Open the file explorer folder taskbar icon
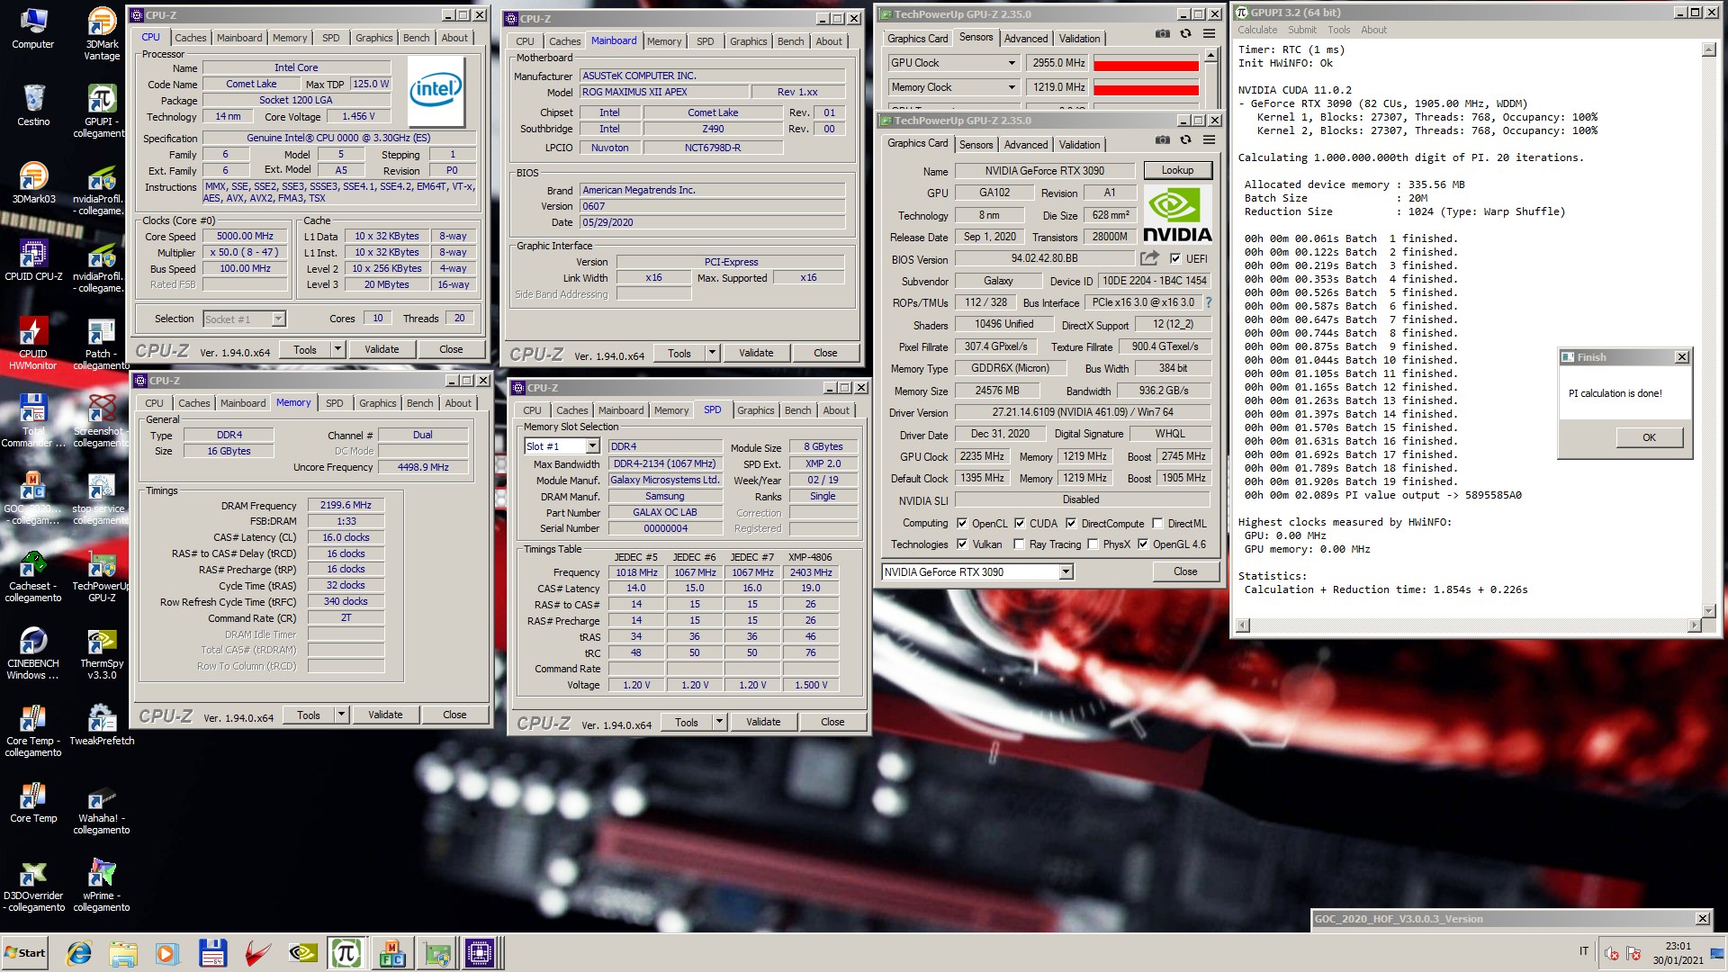The height and width of the screenshot is (972, 1728). (x=123, y=953)
